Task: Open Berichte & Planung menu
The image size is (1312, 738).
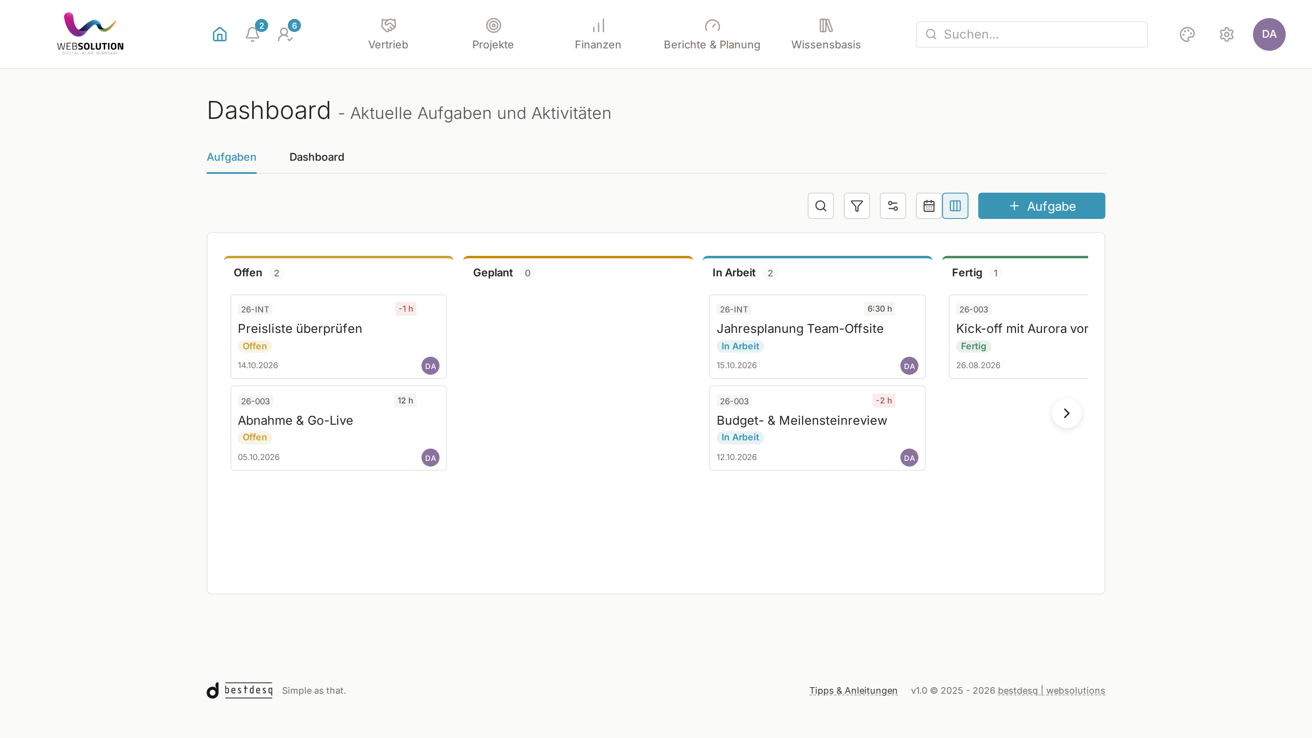Action: click(x=712, y=34)
